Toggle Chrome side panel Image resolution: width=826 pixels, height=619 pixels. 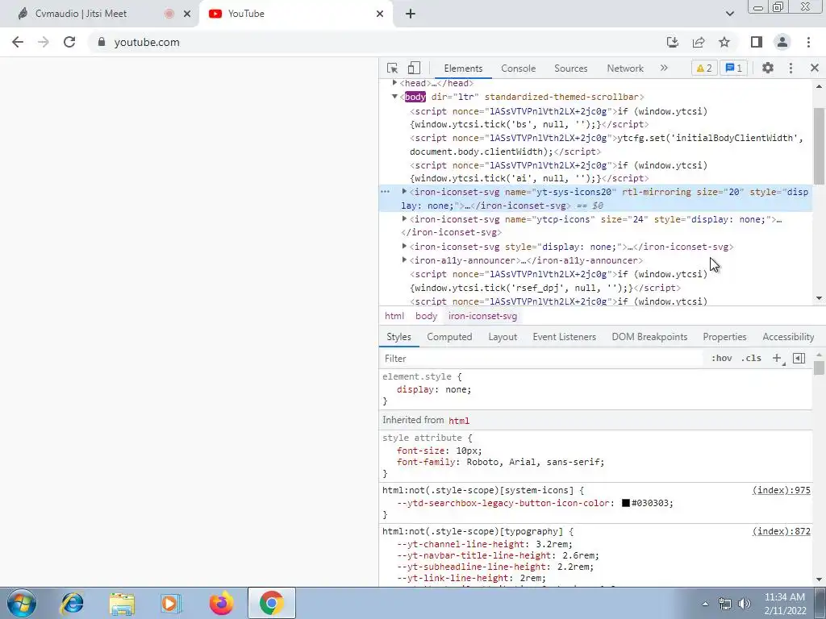tap(757, 42)
